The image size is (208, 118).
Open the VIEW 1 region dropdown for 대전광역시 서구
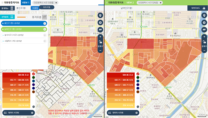pyautogui.click(x=45, y=3)
